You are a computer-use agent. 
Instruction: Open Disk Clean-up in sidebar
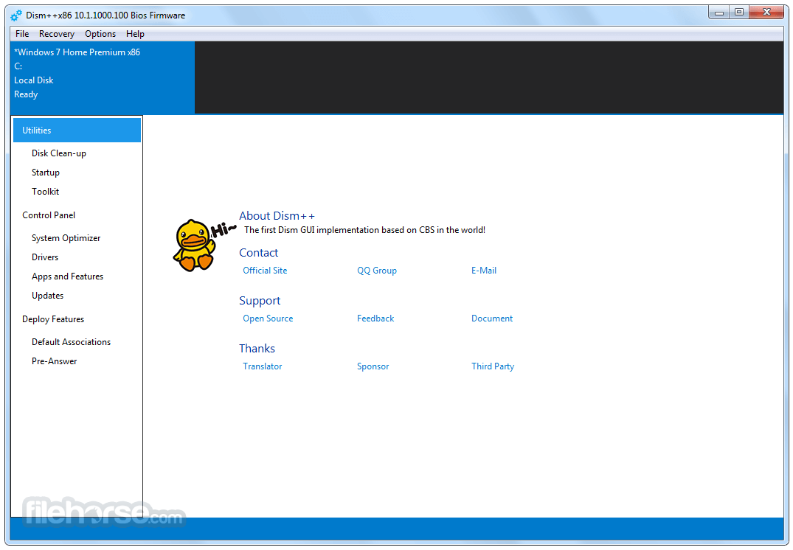click(59, 153)
